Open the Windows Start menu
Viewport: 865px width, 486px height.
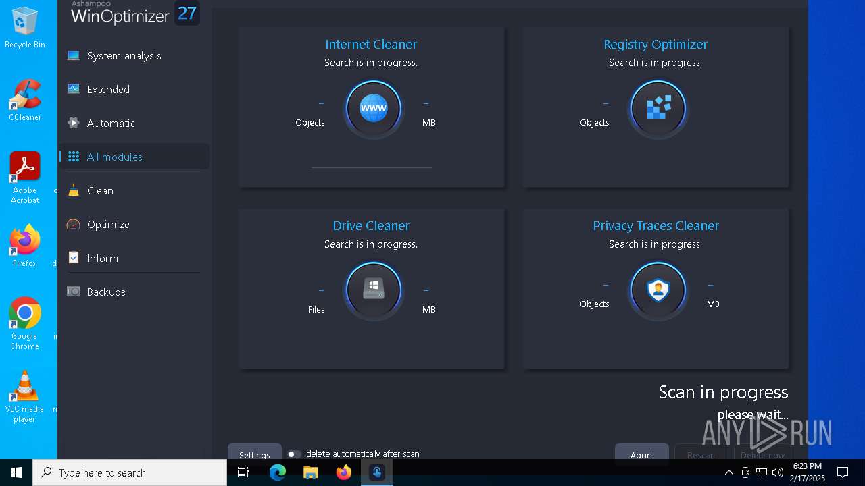[x=16, y=473]
